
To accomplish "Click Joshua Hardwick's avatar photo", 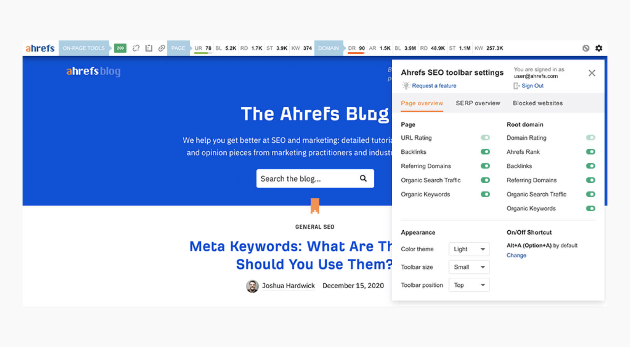I will click(252, 286).
